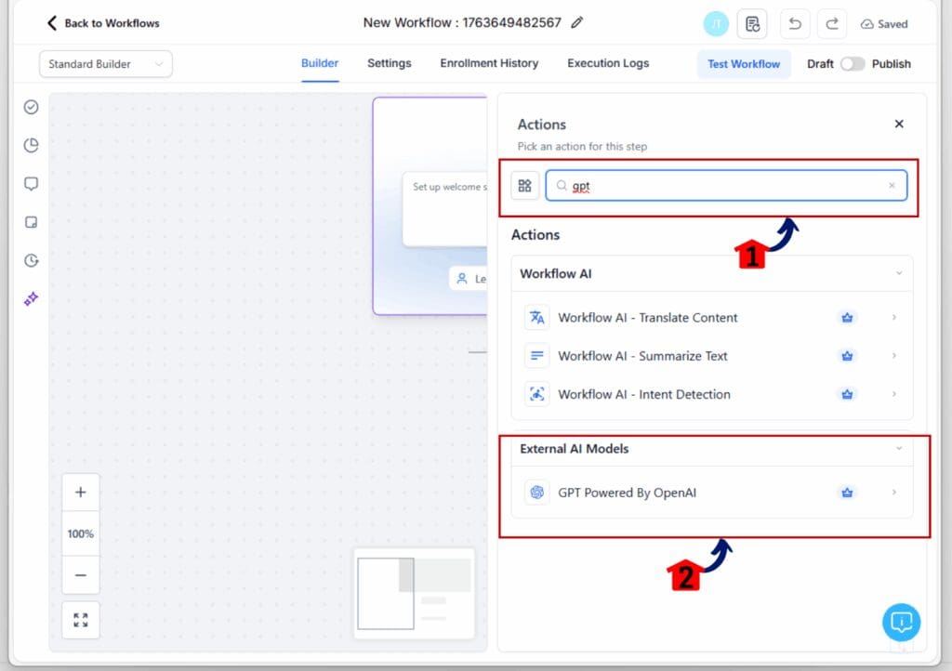Switch to the Settings tab
This screenshot has height=671, width=952.
(389, 63)
